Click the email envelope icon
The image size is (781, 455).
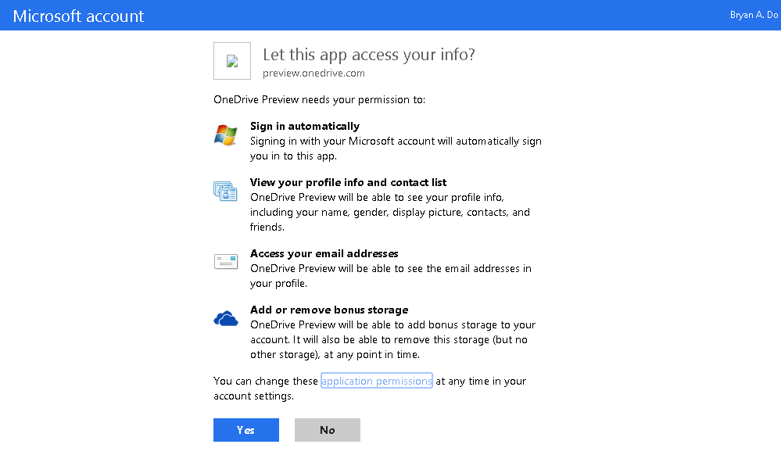tap(226, 261)
